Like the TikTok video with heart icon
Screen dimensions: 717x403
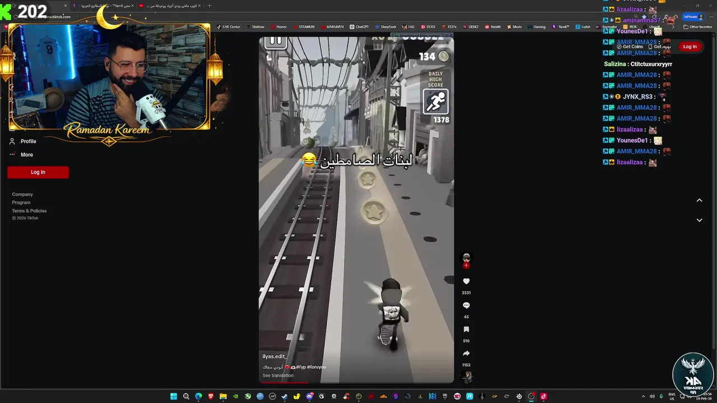[x=466, y=282]
